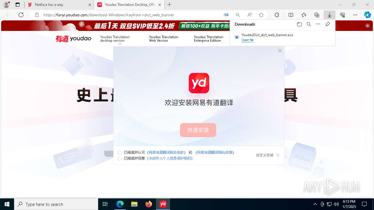The height and width of the screenshot is (210, 374).
Task: Open File Explorer from taskbar
Action: click(x=134, y=204)
